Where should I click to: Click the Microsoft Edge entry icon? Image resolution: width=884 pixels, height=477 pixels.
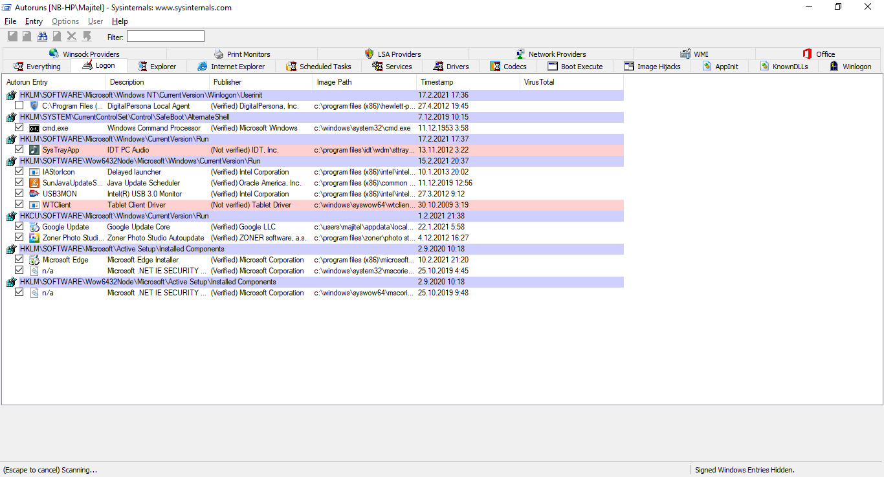pos(34,260)
